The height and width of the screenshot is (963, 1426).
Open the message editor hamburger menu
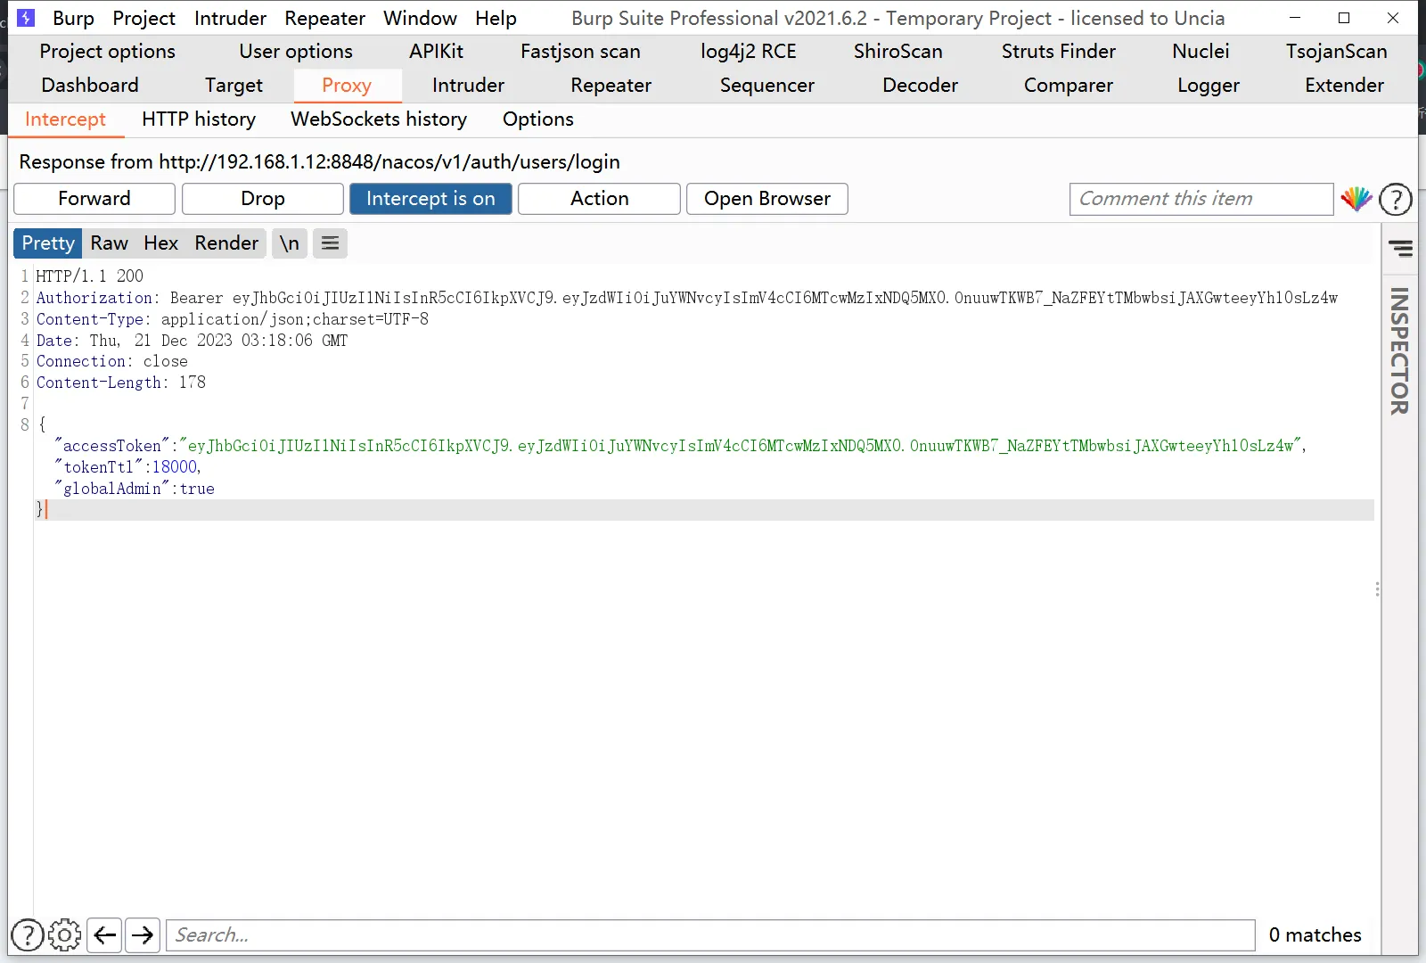pyautogui.click(x=330, y=243)
